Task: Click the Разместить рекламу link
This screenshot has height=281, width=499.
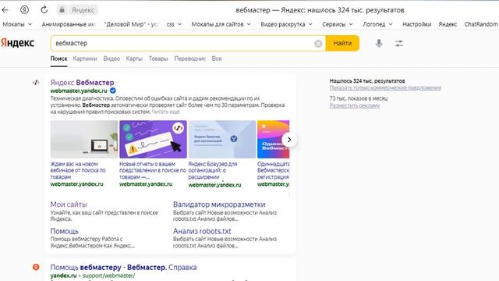Action: (355, 105)
